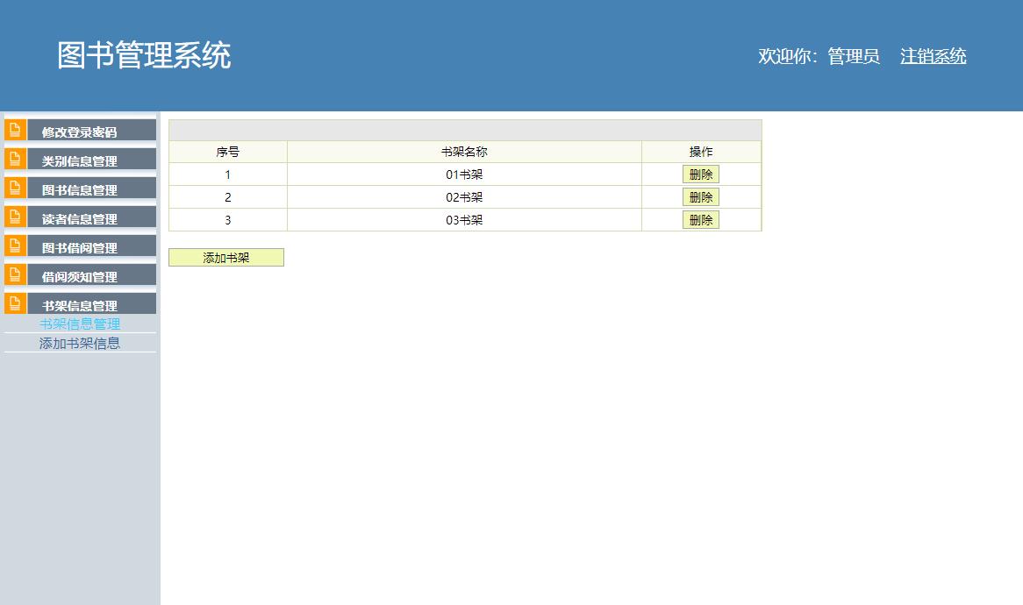Click the 注销系统 logout link
Viewport: 1023px width, 605px height.
[933, 56]
